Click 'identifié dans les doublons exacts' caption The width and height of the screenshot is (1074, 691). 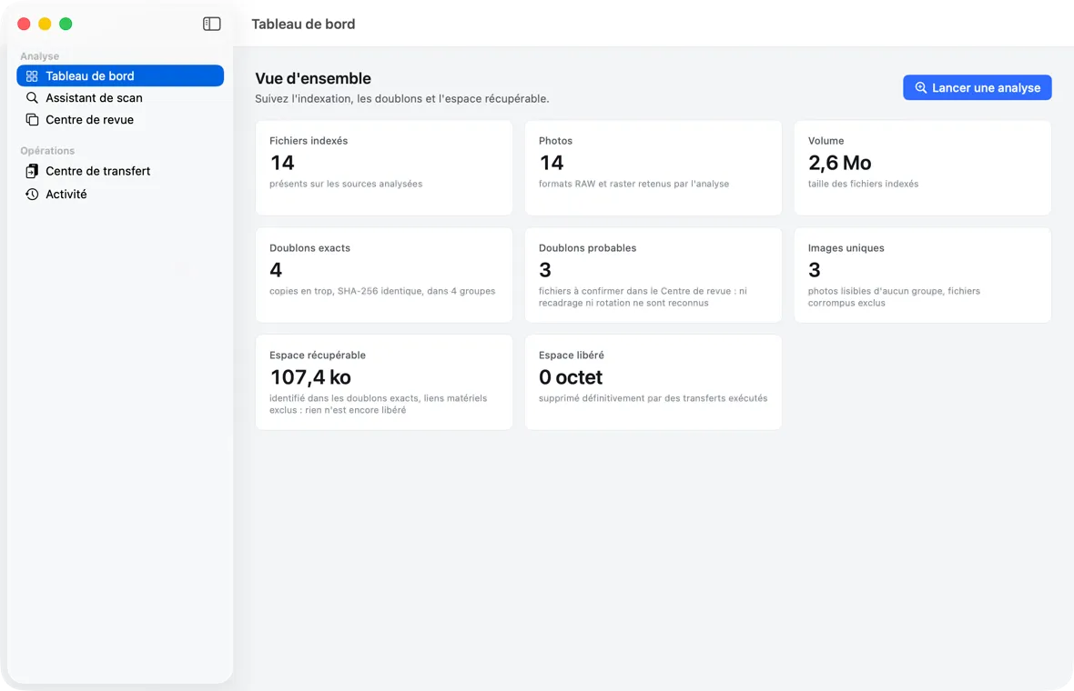pyautogui.click(x=378, y=405)
